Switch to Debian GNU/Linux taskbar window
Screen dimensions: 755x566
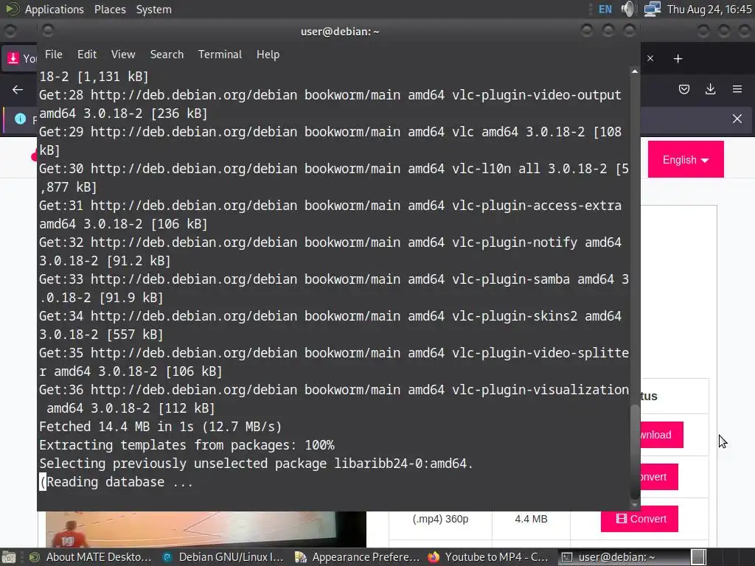coord(223,557)
